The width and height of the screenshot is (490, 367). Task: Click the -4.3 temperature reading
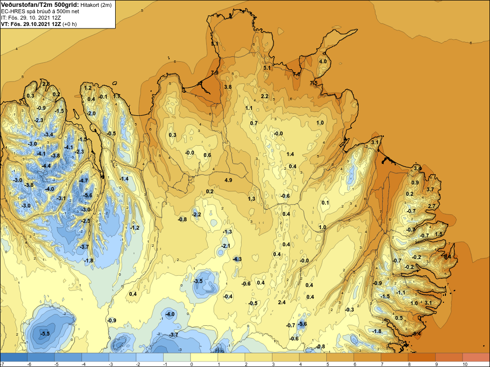click(x=237, y=259)
